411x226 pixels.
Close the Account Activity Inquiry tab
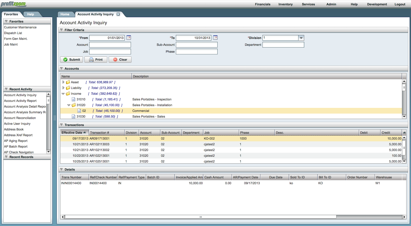[118, 14]
